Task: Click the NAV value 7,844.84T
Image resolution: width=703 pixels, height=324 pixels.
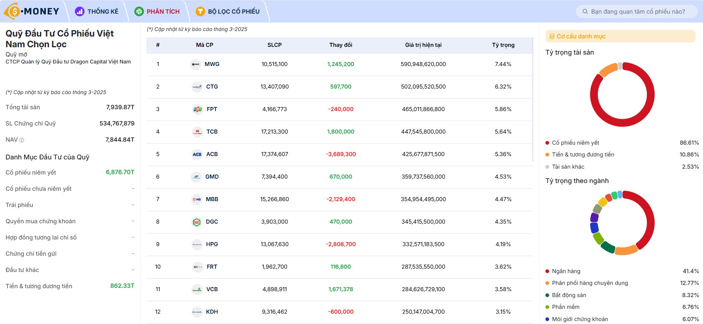Action: (x=120, y=140)
